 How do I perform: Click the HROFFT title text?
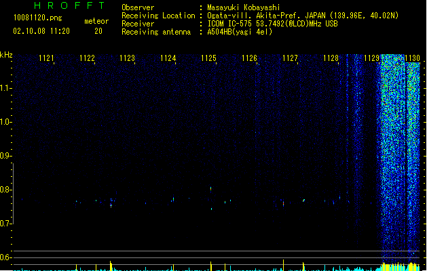click(69, 5)
